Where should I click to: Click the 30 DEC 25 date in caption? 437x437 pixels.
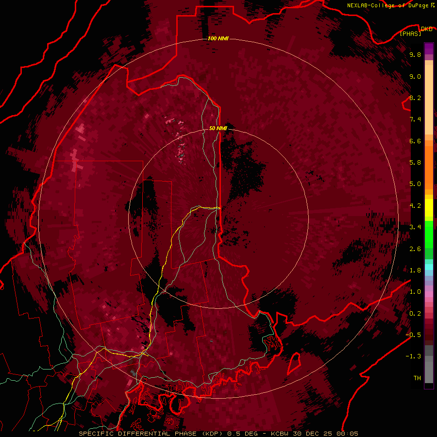pos(313,434)
